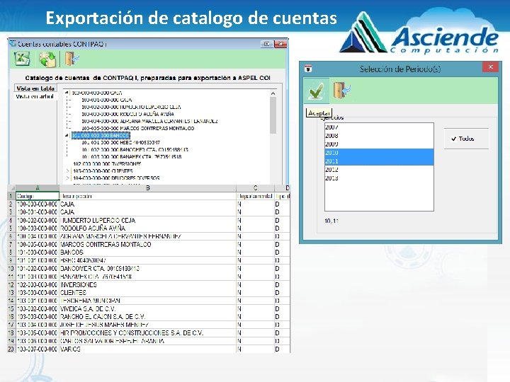Expand the 104-000-000-000 DEUDORES DIVERSOS node
This screenshot has width=510, height=382.
point(68,178)
